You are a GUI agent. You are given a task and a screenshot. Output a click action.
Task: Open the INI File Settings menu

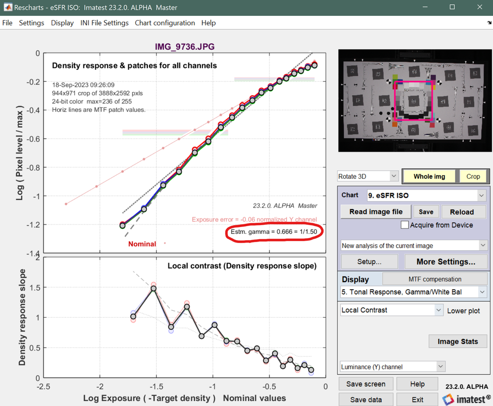pos(104,23)
